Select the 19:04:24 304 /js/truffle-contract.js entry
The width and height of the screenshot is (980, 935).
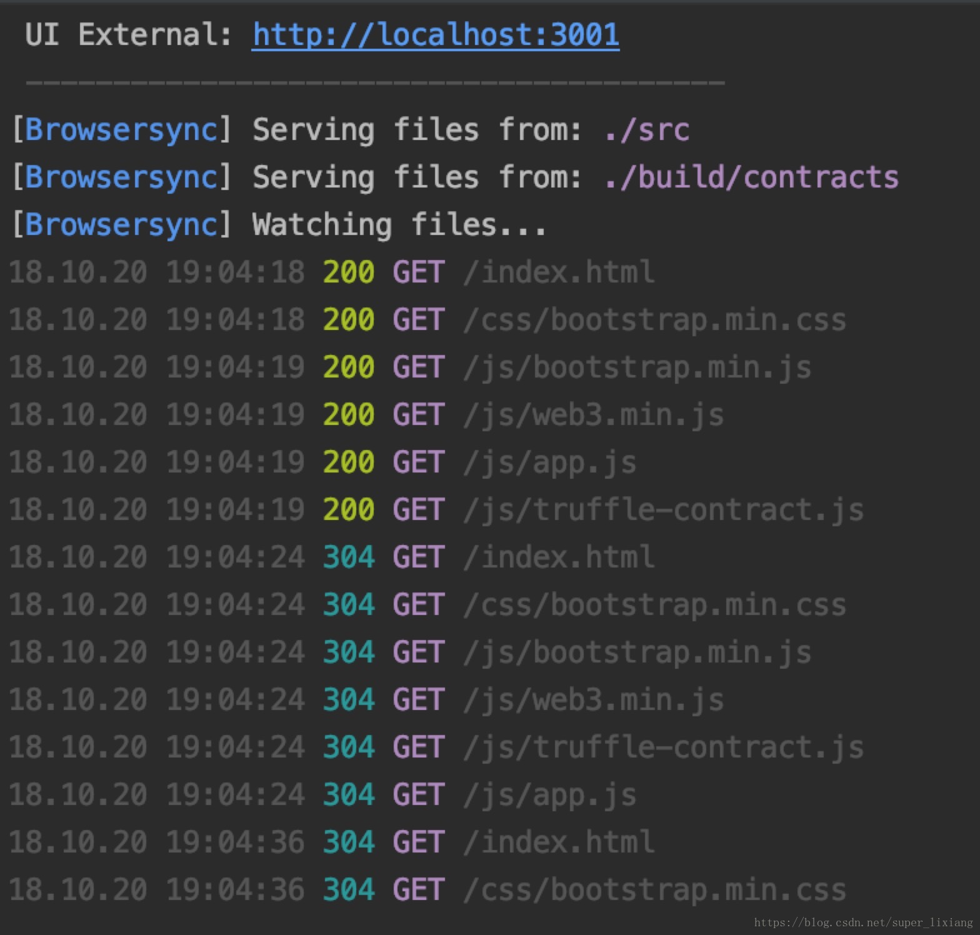coord(436,747)
